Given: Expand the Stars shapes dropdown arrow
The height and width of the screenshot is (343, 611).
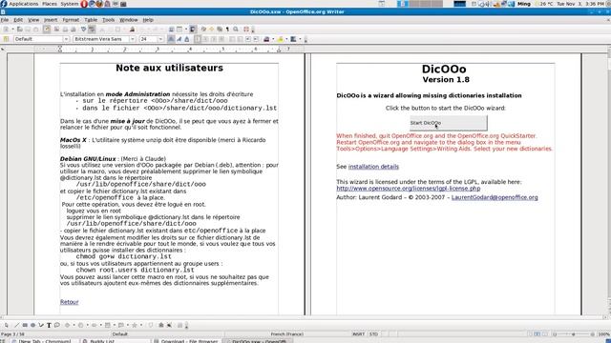Looking at the screenshot, I should click(x=141, y=325).
